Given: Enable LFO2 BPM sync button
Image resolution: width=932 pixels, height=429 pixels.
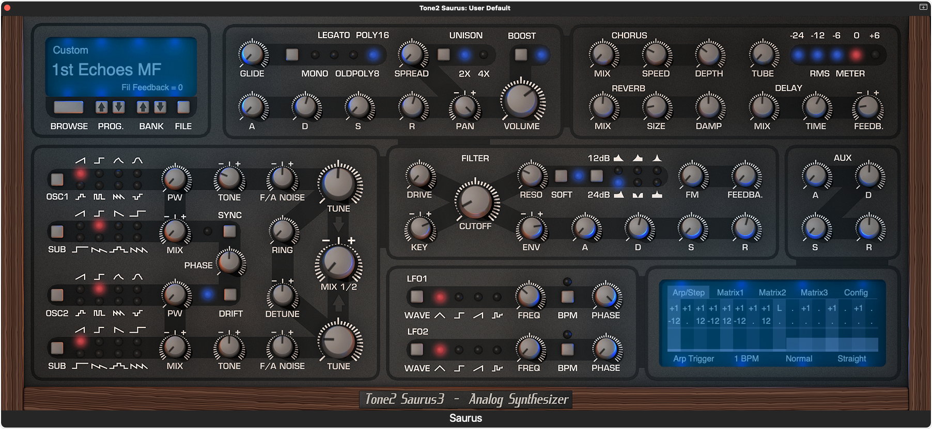Looking at the screenshot, I should (567, 349).
